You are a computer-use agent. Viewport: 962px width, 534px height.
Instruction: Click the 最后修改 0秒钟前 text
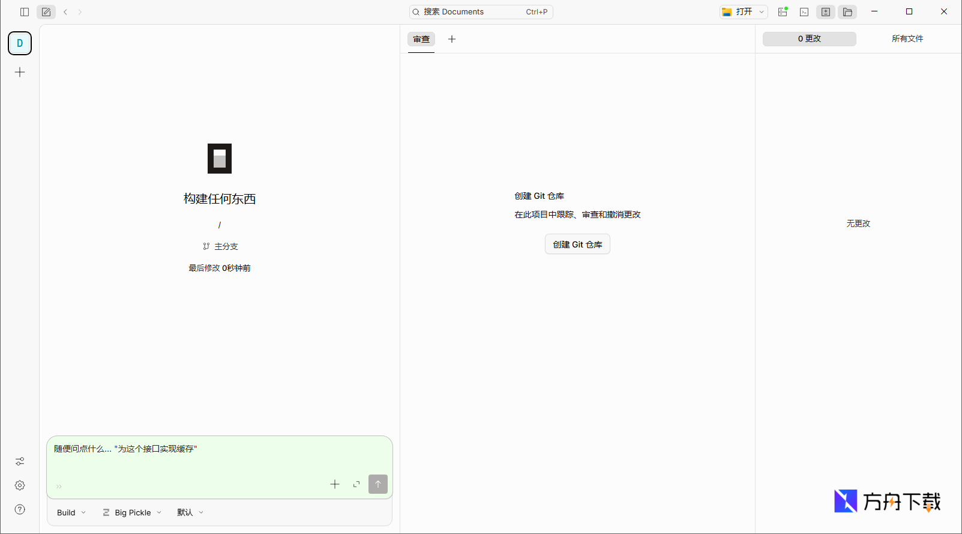coord(220,268)
